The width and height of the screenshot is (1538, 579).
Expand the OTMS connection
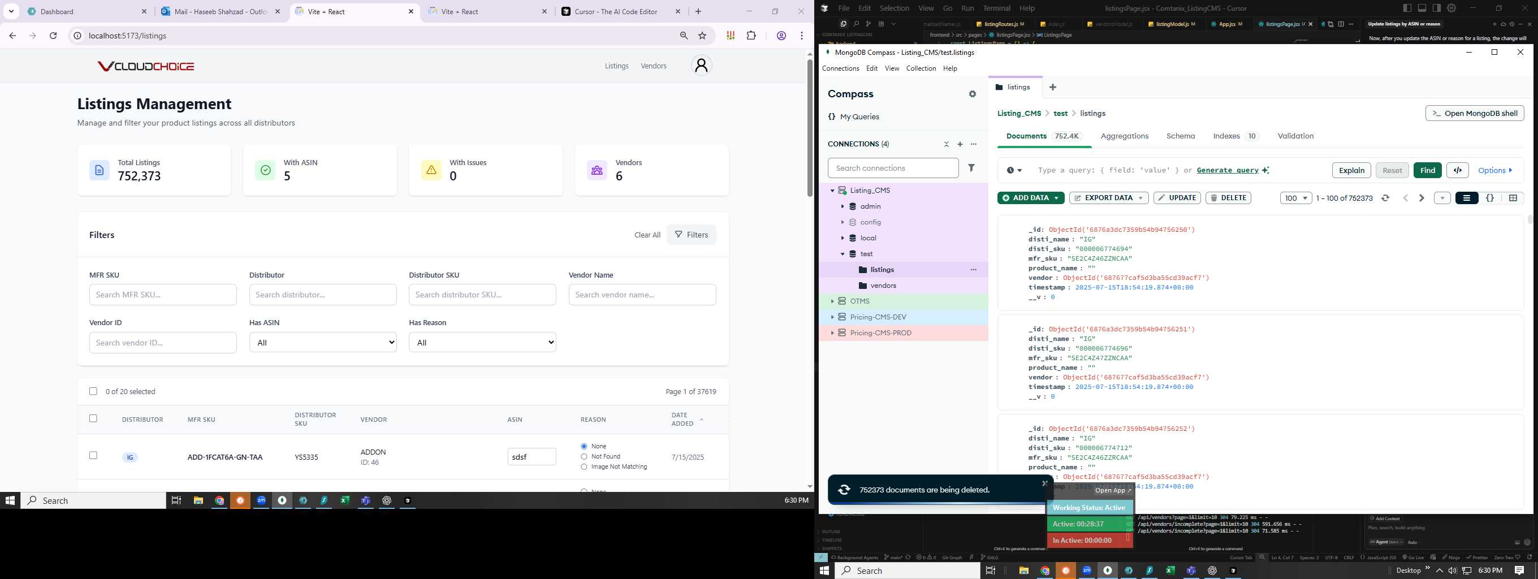(x=832, y=301)
